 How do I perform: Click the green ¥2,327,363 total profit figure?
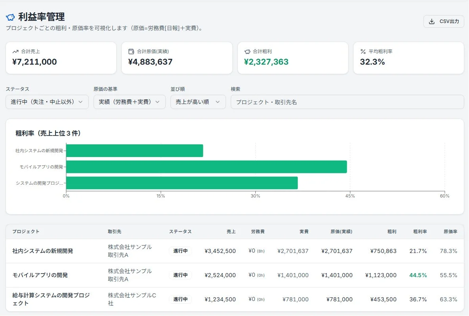[266, 62]
